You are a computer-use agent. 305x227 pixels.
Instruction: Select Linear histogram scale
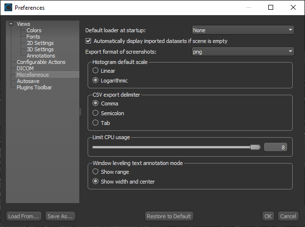coord(95,71)
